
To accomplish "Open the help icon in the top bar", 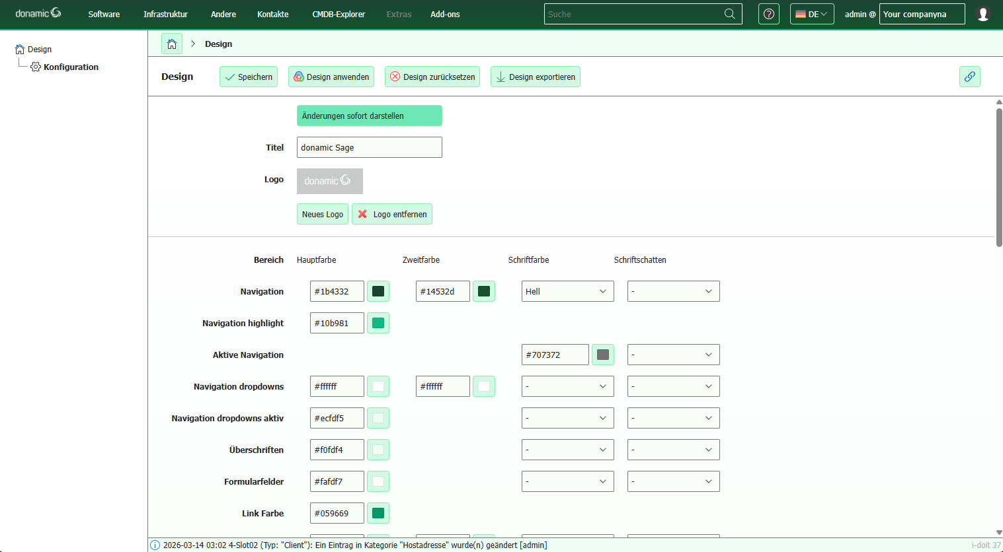I will [x=768, y=13].
